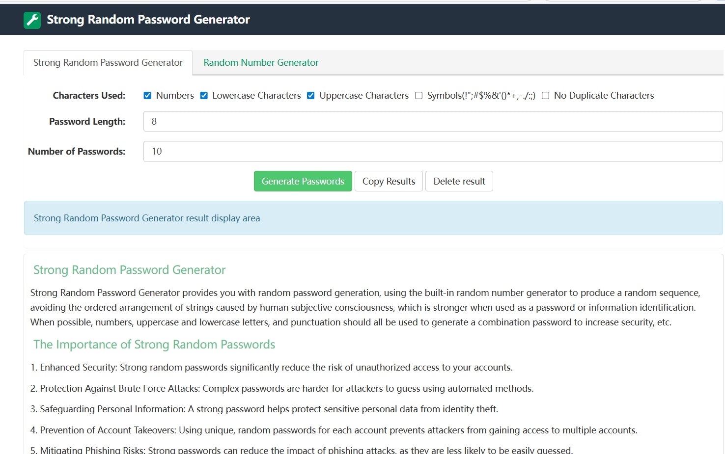The image size is (725, 454).
Task: Enable the Symbols checkbox
Action: [x=418, y=95]
